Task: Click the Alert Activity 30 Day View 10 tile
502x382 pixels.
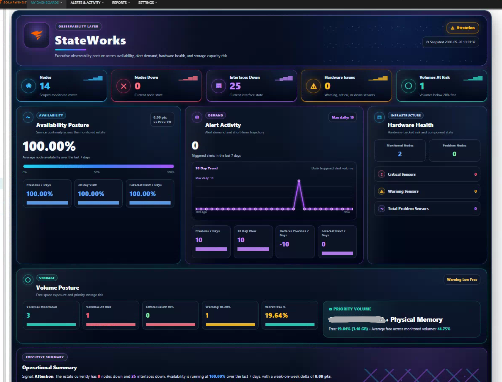Action: [x=253, y=242]
